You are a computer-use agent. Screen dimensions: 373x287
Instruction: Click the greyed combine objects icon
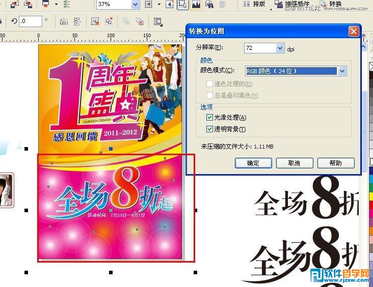126,21
